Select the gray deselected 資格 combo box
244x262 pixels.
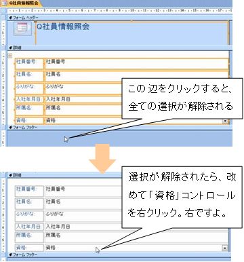pyautogui.click(x=136, y=248)
